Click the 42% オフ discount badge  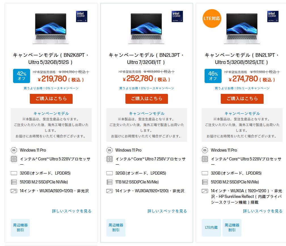tap(22, 76)
